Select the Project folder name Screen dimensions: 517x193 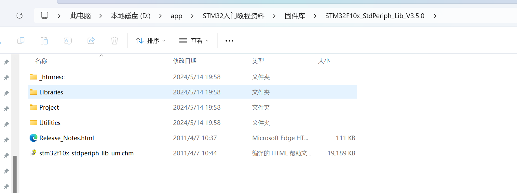[x=49, y=107]
